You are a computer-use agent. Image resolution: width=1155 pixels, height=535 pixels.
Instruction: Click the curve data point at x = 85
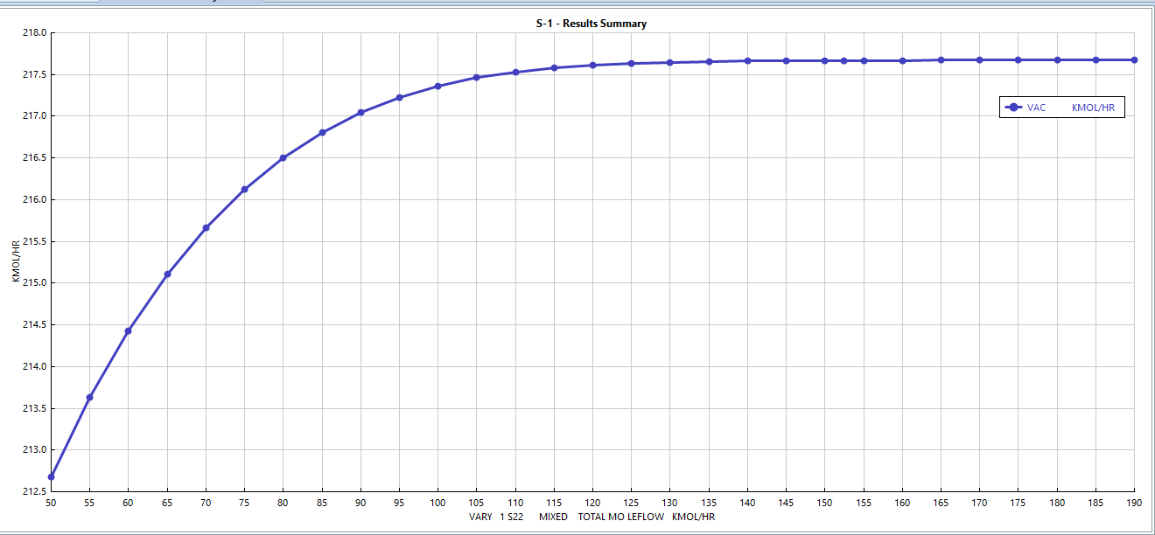(322, 132)
